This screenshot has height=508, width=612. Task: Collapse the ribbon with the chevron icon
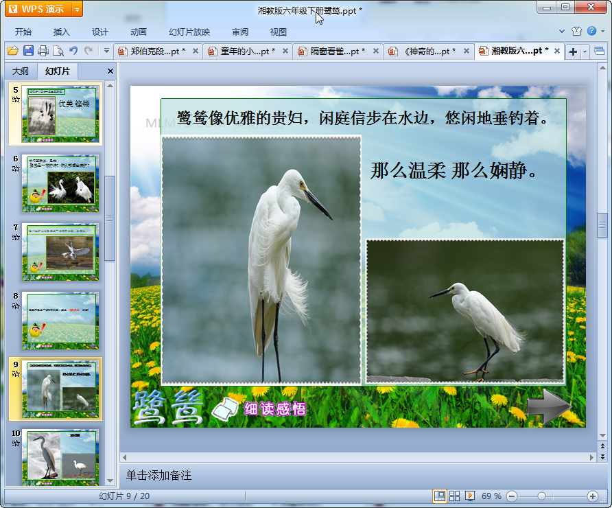coord(562,32)
